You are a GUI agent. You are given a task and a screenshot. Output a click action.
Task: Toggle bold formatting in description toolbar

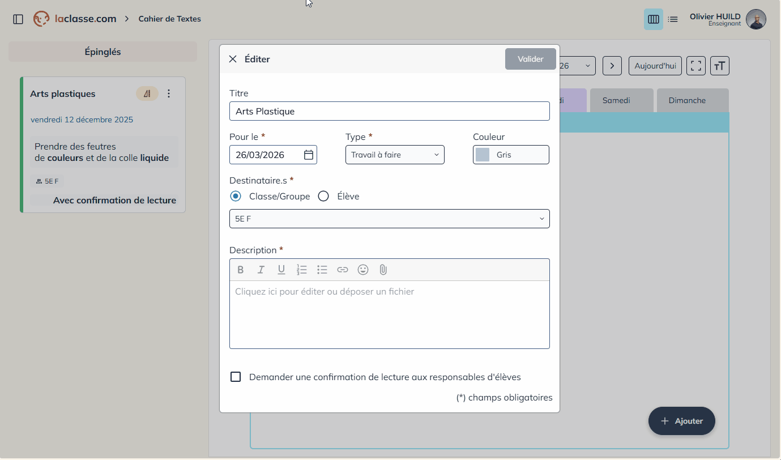241,270
